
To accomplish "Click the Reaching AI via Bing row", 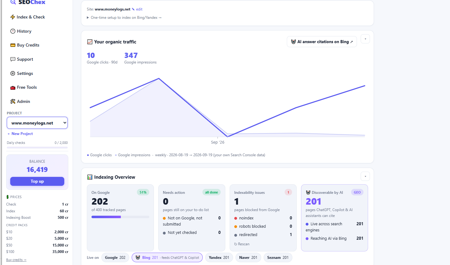I will pos(334,238).
